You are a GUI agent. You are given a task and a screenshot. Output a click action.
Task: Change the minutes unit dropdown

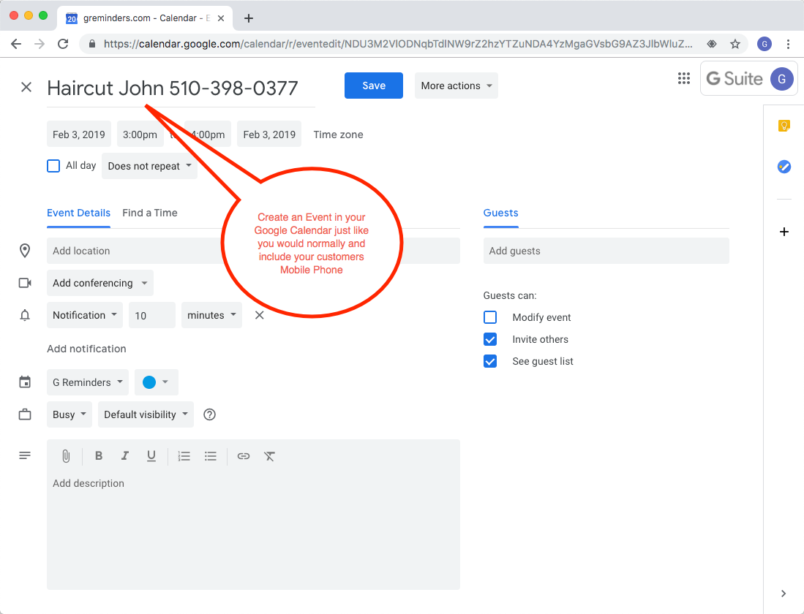tap(211, 315)
